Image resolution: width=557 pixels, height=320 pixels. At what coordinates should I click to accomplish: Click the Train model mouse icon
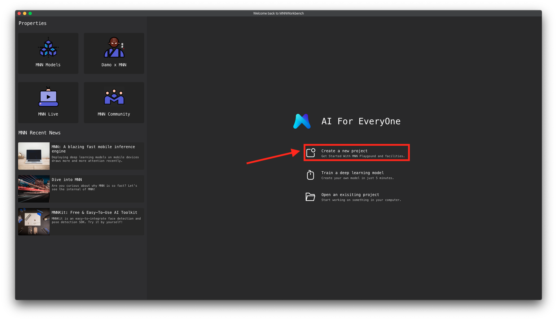(x=310, y=175)
